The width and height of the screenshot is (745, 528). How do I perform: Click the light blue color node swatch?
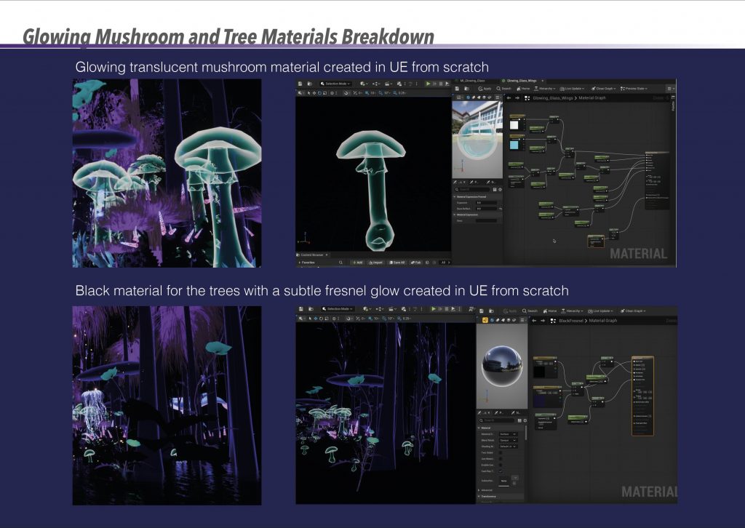(515, 145)
